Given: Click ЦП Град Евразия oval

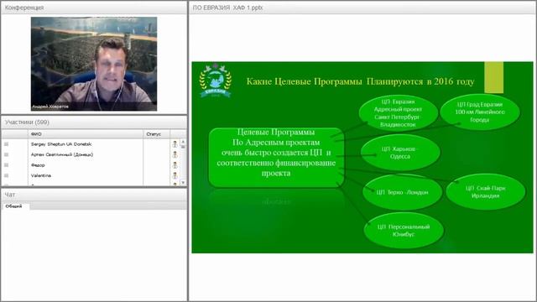Looking at the screenshot, I should 479,112.
